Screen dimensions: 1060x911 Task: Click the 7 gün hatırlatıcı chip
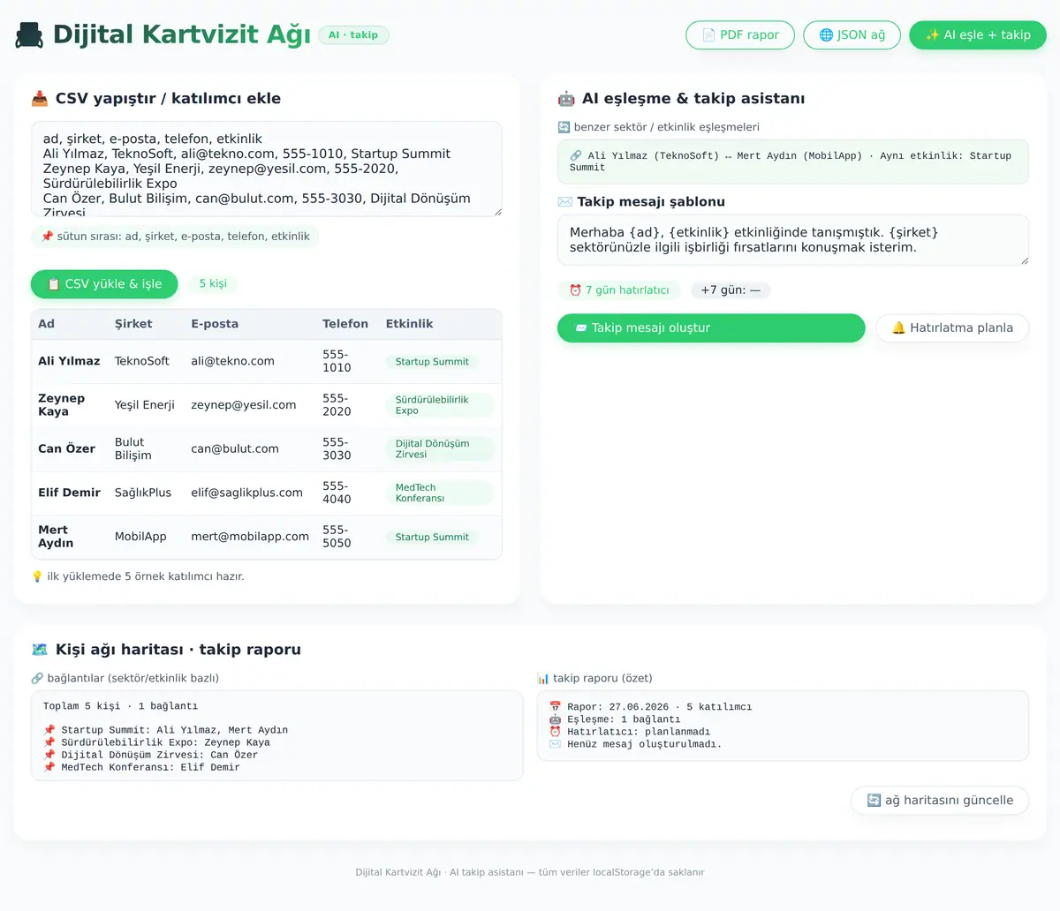(x=618, y=290)
